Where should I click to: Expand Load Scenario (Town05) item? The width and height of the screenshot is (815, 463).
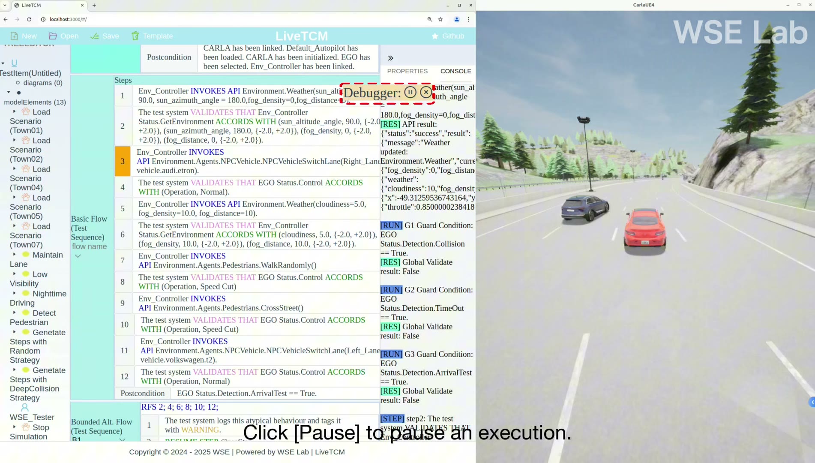[14, 197]
